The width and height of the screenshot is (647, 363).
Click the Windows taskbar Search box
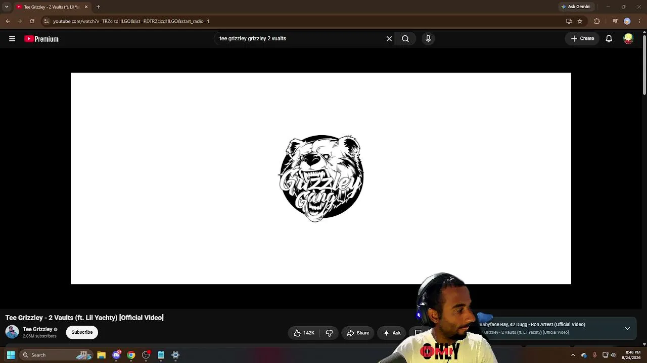pos(56,355)
